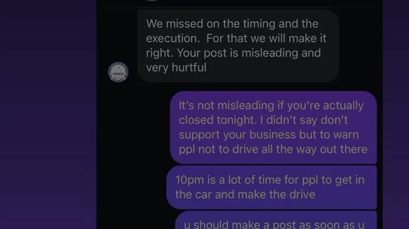
Task: Tap the cut-off message "u should make a post"
Action: [x=276, y=220]
